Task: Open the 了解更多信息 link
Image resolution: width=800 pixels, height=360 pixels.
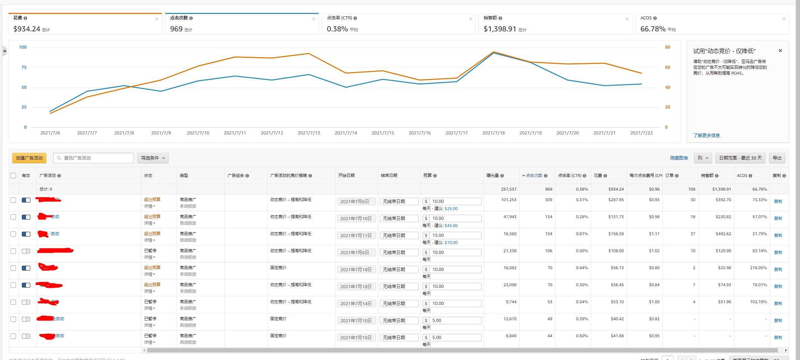Action: tap(706, 135)
